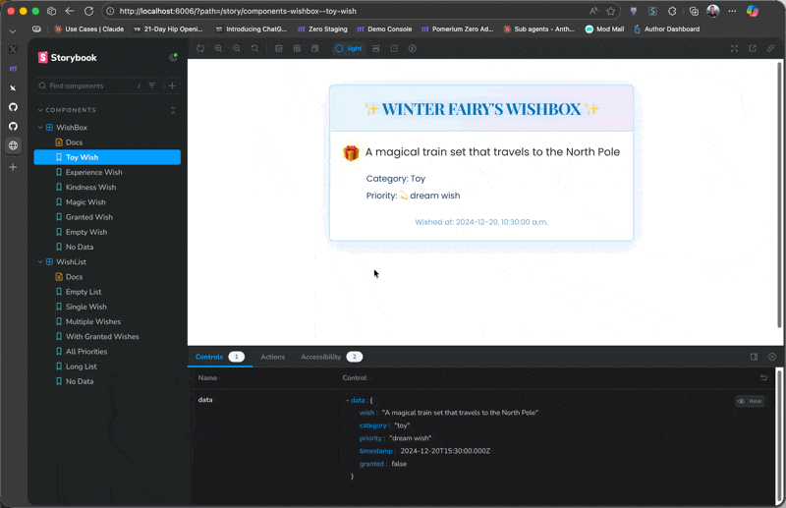Screen dimensions: 786x508
Task: Collapse the WishBox component tree
Action: [40, 128]
